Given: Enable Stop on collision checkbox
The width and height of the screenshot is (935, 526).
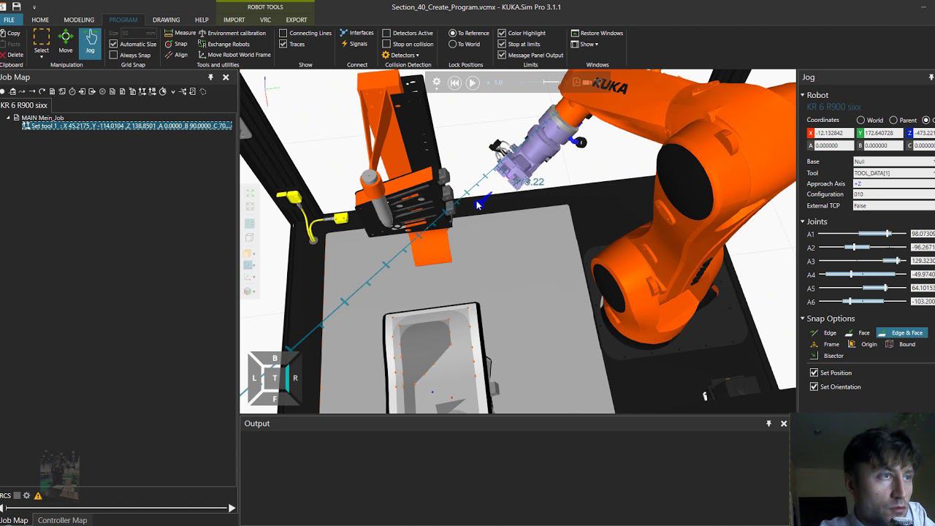Looking at the screenshot, I should click(x=386, y=44).
